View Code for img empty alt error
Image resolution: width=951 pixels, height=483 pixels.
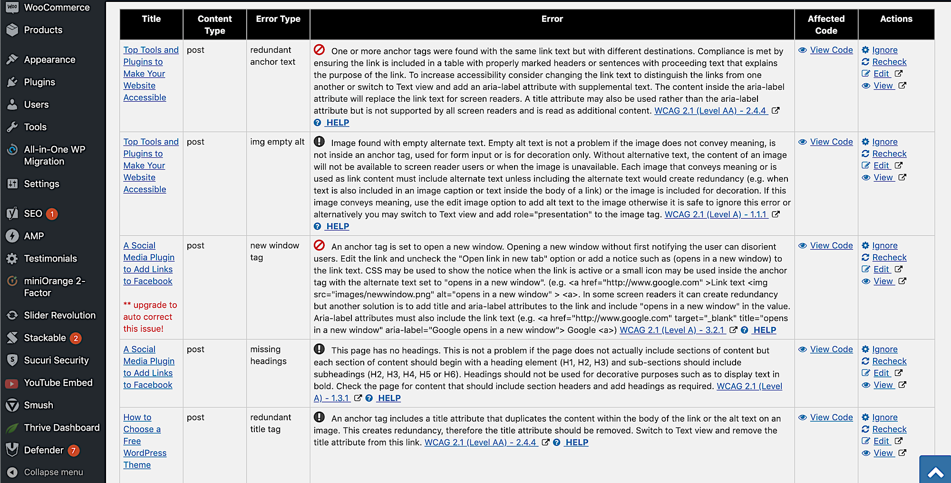[x=831, y=142]
